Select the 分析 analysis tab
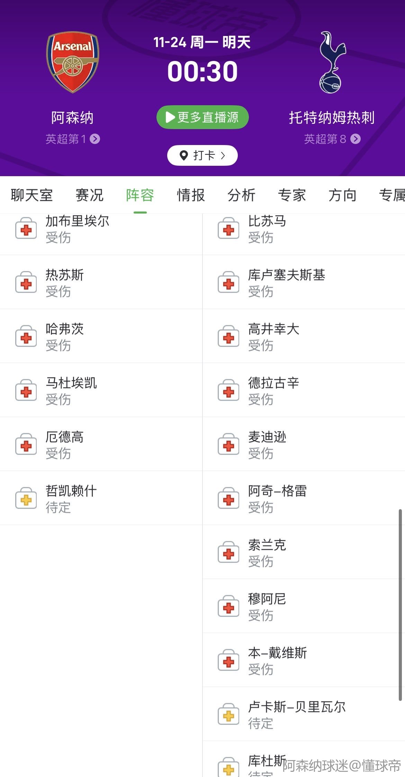The height and width of the screenshot is (777, 405). [241, 195]
